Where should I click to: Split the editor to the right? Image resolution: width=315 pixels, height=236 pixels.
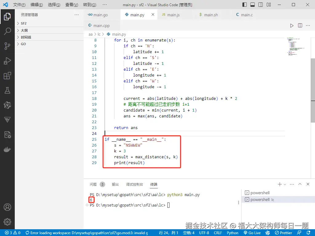(x=300, y=26)
